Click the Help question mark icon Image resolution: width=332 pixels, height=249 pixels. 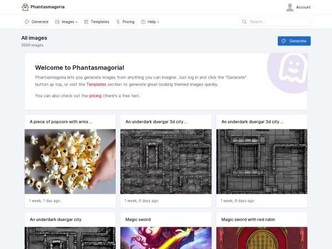click(x=143, y=22)
